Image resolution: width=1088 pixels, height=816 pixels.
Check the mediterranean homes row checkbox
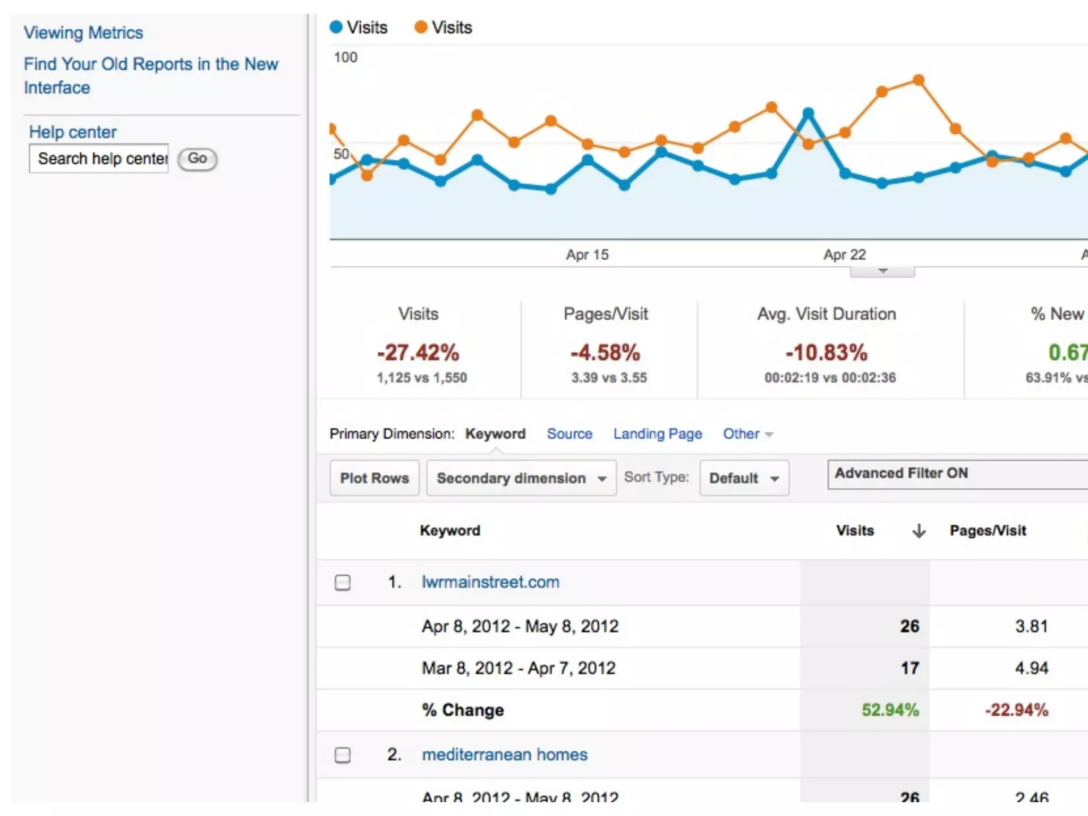point(343,755)
